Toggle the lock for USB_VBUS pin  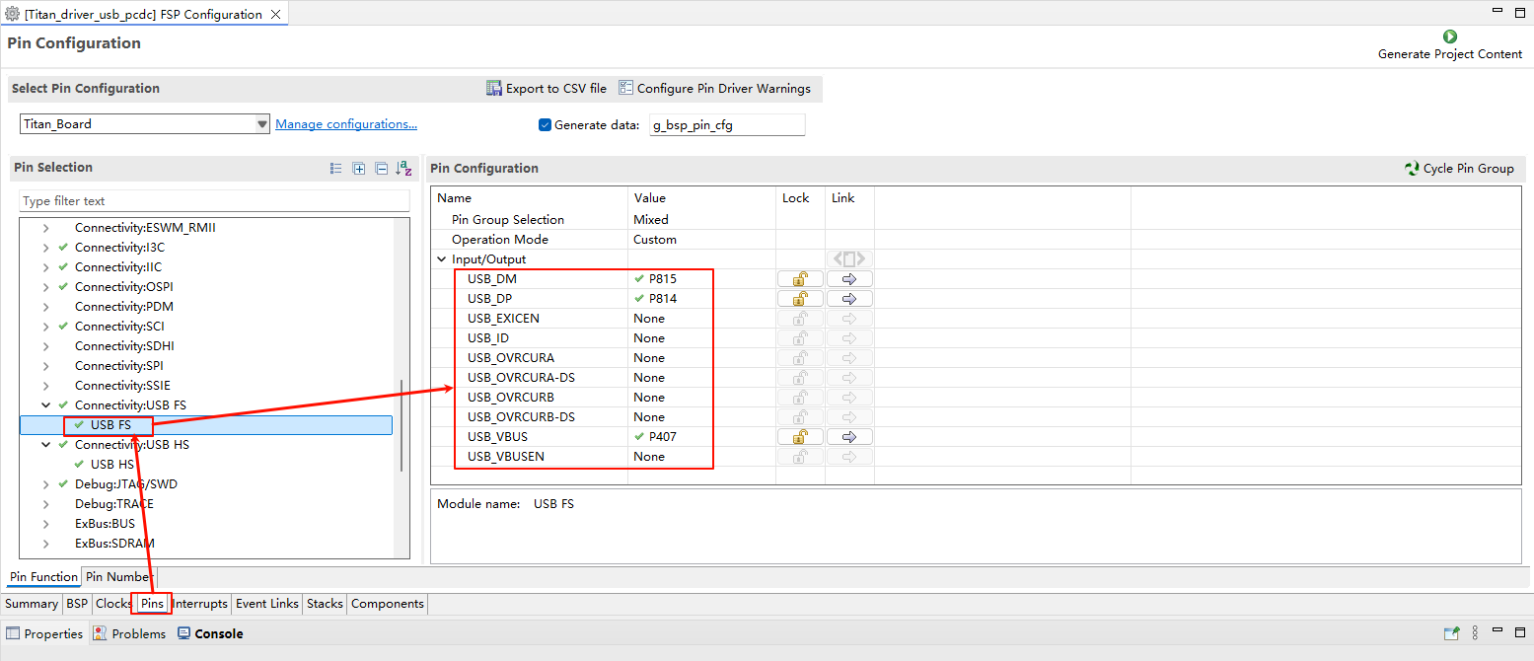[800, 437]
